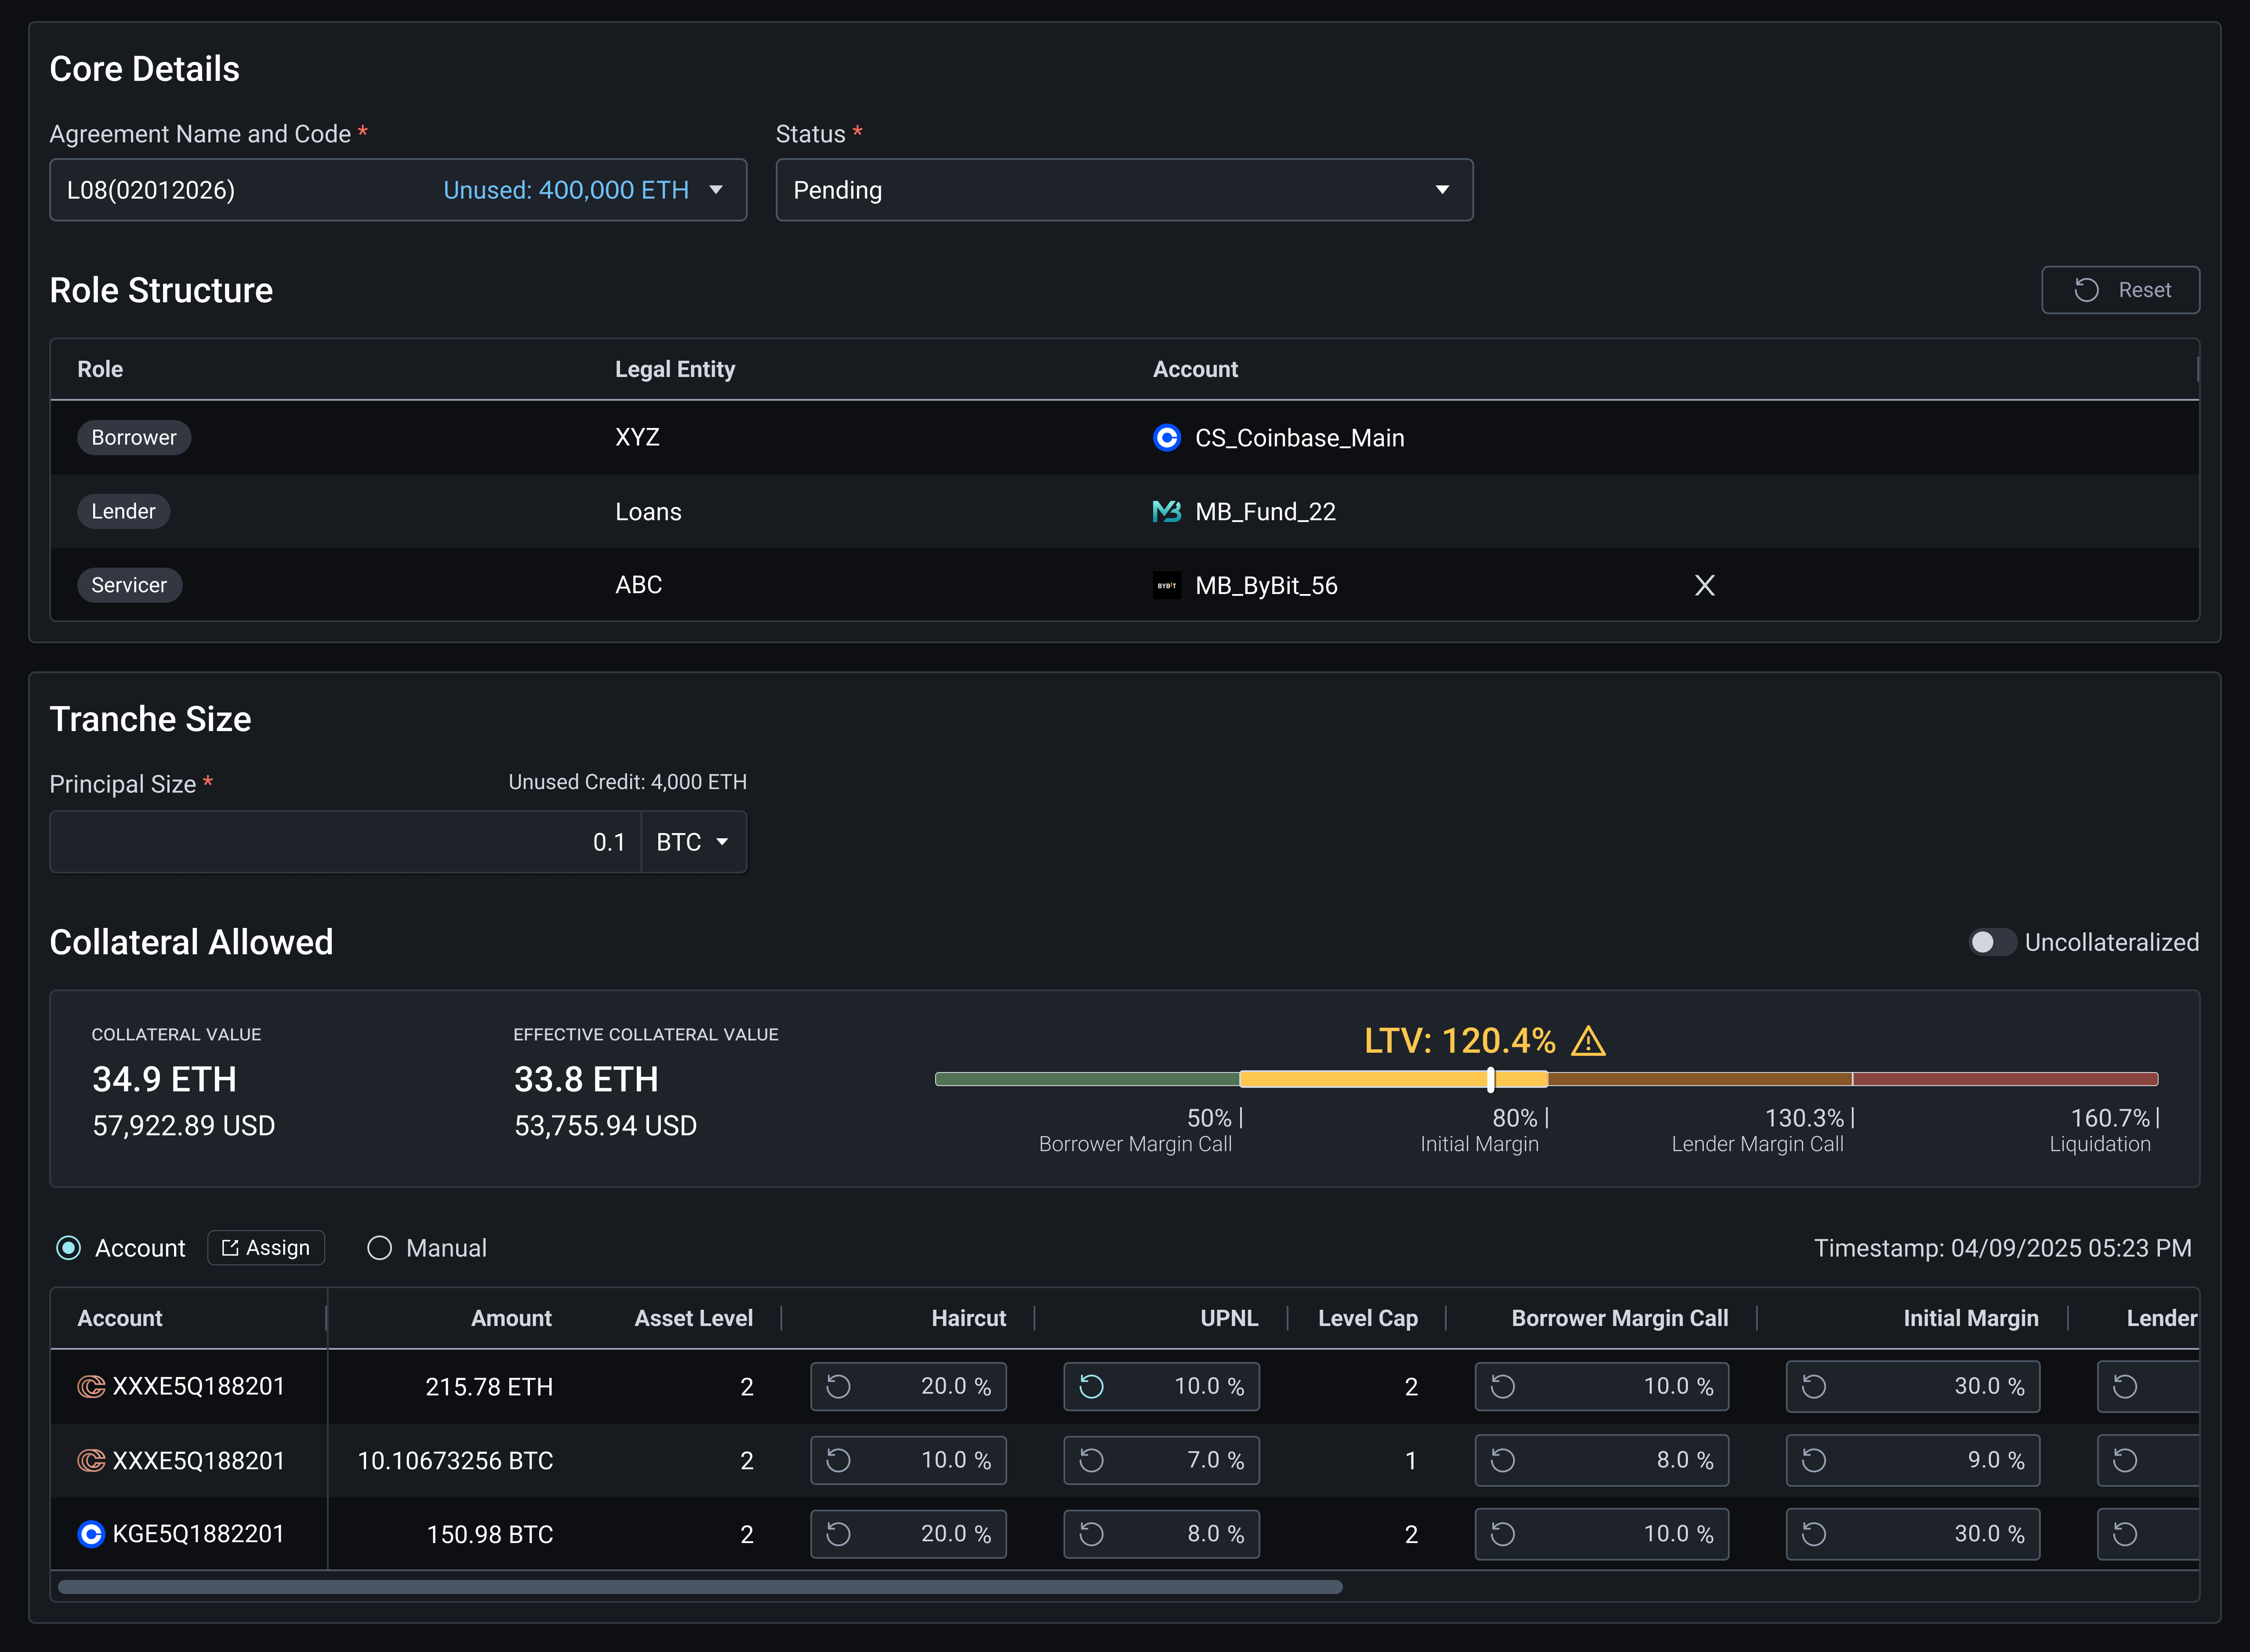2250x1652 pixels.
Task: Reset UPNL 10.0% for 215.78 ETH row
Action: coord(1092,1386)
